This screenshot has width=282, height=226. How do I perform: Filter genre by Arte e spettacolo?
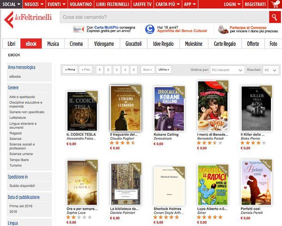pyautogui.click(x=22, y=97)
